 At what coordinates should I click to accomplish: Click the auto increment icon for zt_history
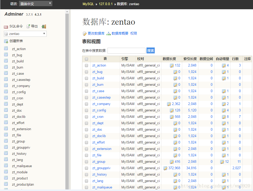coord(224,175)
